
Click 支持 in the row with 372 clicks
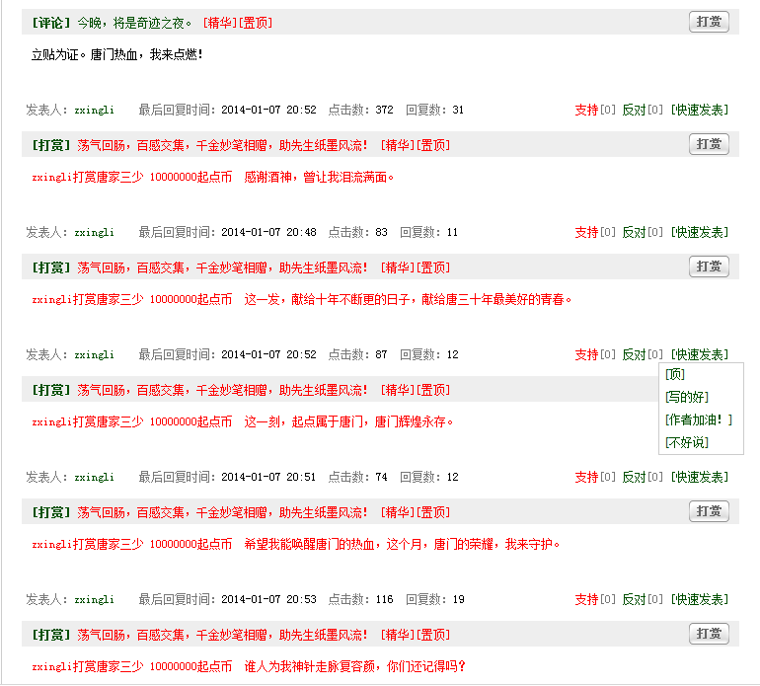click(586, 110)
